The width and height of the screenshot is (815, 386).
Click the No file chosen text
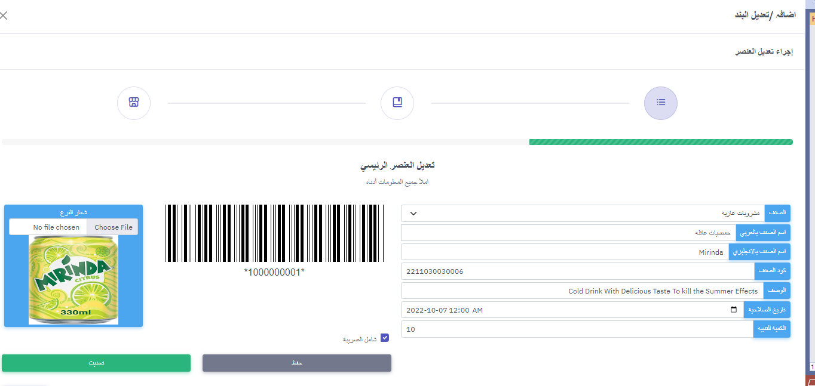point(56,227)
